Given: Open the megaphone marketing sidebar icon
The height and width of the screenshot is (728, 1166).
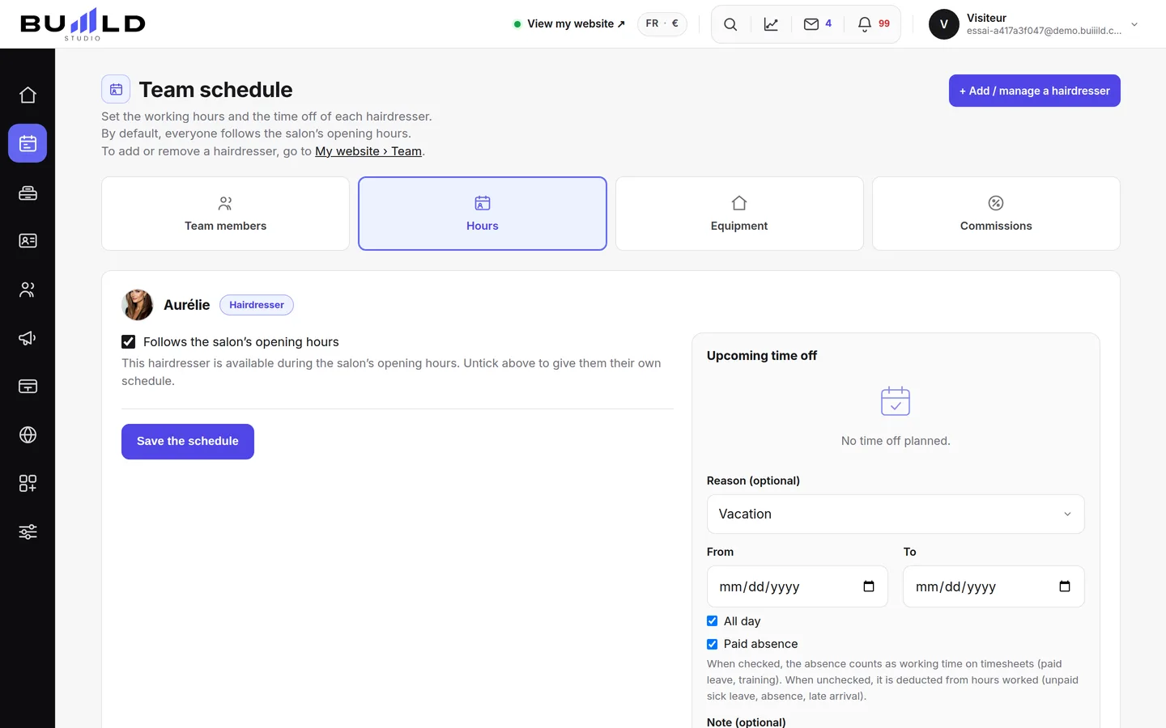Looking at the screenshot, I should click(28, 338).
